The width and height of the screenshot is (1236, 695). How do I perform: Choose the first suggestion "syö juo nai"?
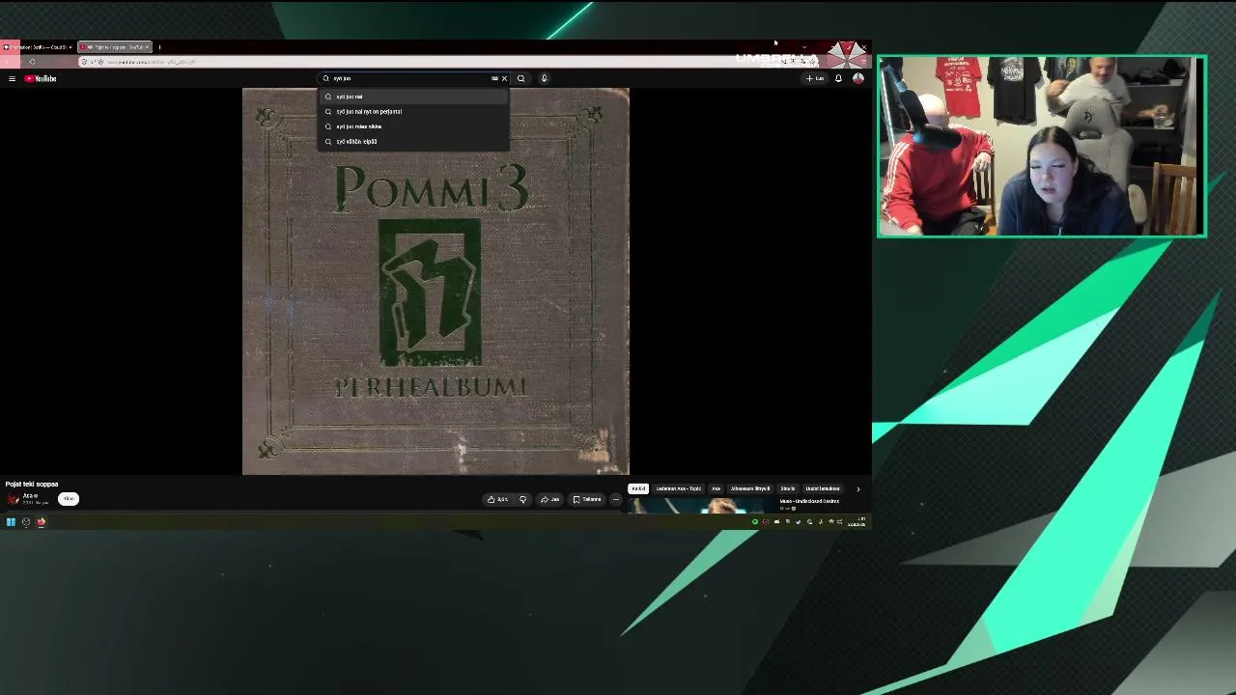413,97
